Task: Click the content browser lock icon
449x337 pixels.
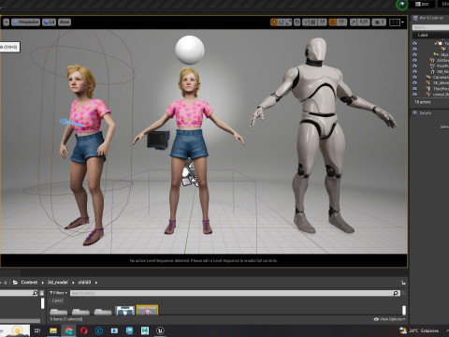Action: coord(403,283)
